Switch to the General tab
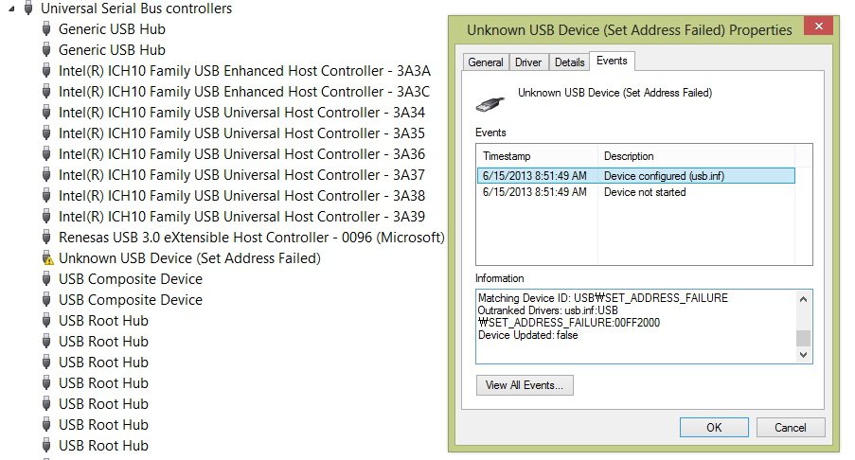Image resolution: width=855 pixels, height=460 pixels. coord(486,62)
